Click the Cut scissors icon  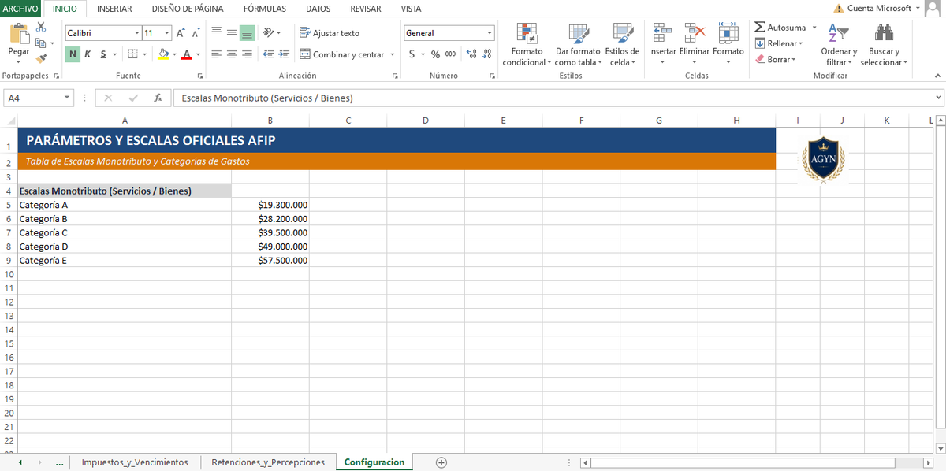point(41,28)
